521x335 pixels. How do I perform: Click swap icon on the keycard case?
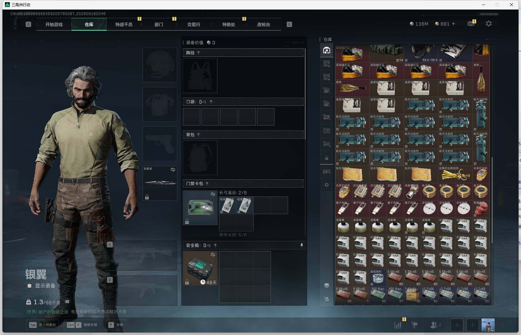coord(213,194)
